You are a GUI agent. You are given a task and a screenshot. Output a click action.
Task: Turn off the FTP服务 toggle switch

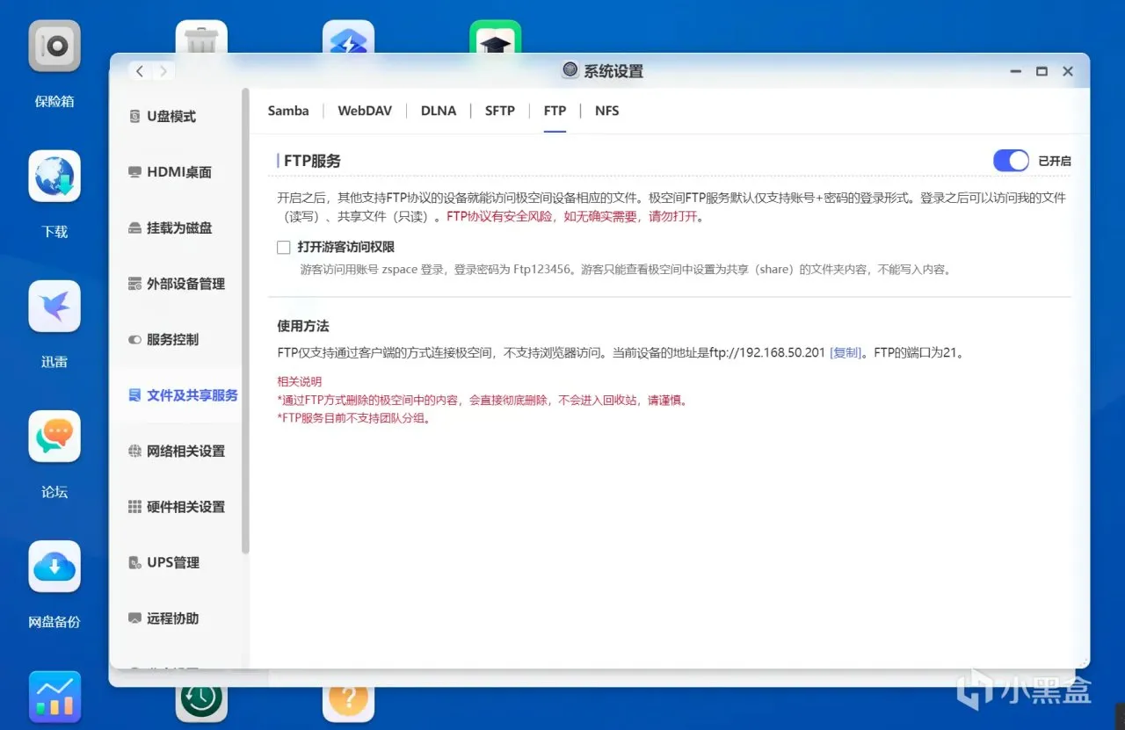tap(1011, 161)
